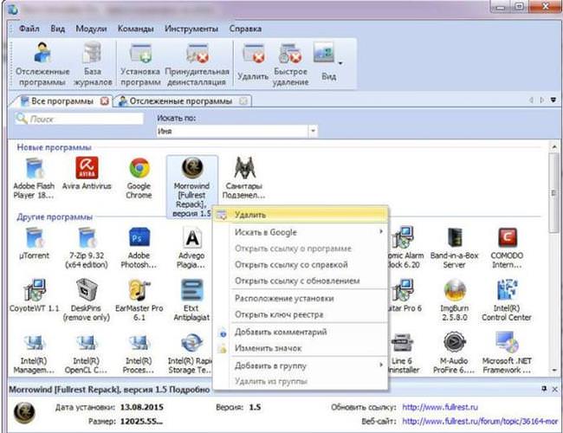Open База журналов in the toolbar
563x433 pixels.
click(x=93, y=63)
